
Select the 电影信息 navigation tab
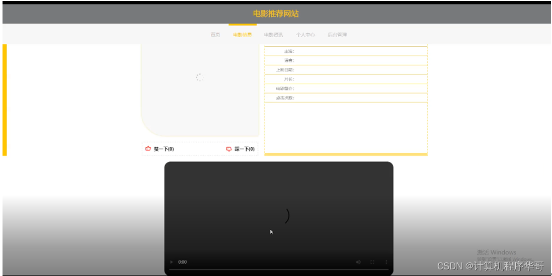(x=243, y=35)
